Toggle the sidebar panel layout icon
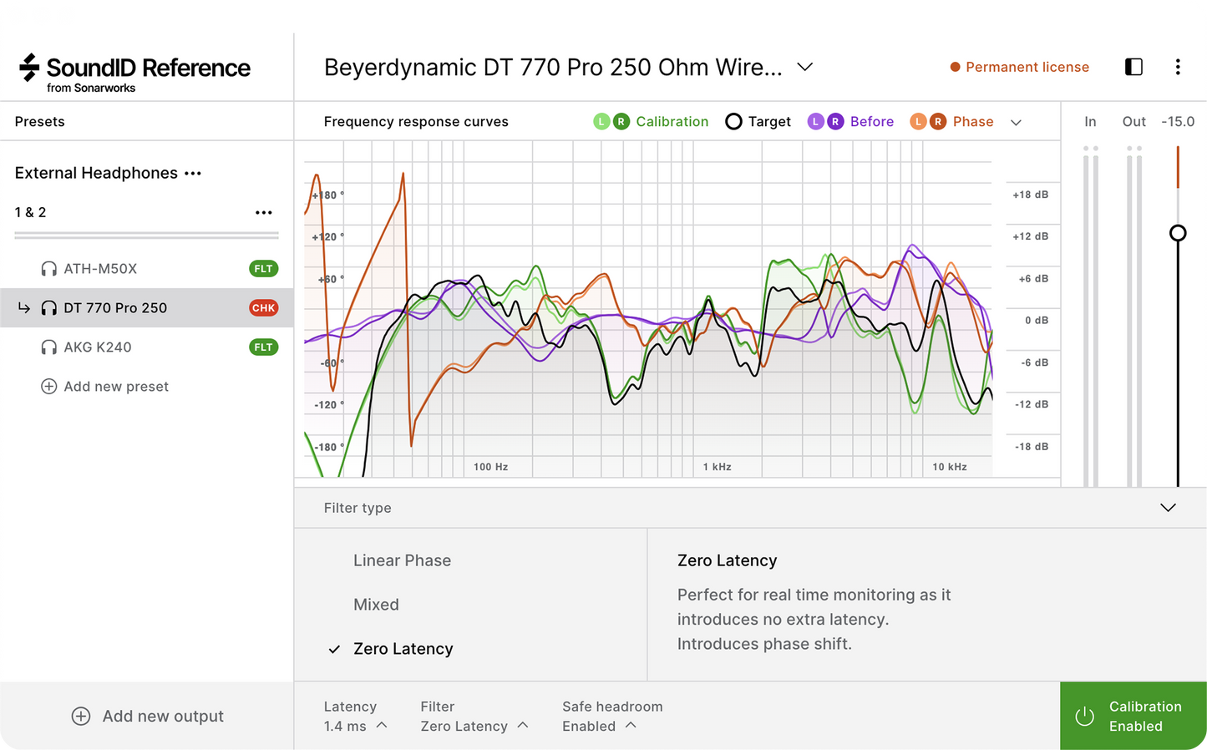The width and height of the screenshot is (1207, 750). (x=1133, y=67)
